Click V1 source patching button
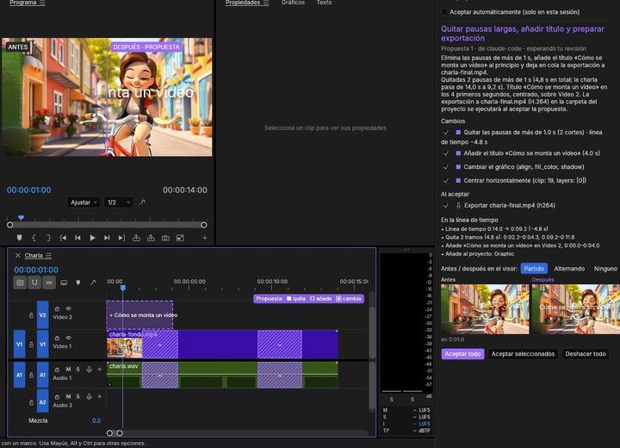Viewport: 620px width, 448px height. 19,345
